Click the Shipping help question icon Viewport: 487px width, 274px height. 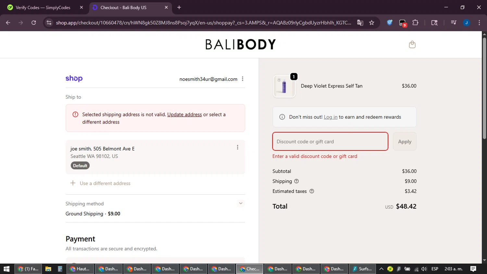coord(296,181)
